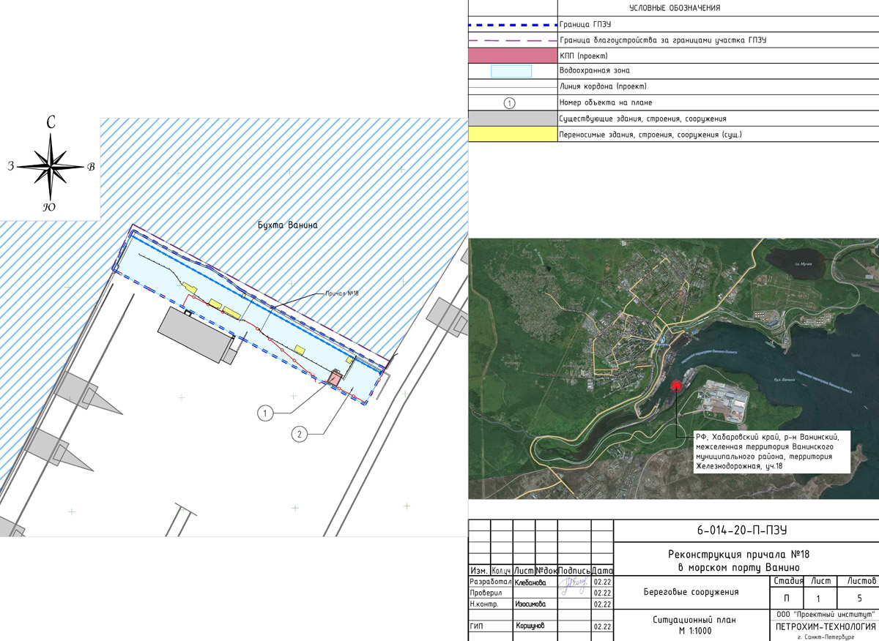The image size is (879, 641).
Task: Pick the pink КПП (проект) legend swatch
Action: 512,56
